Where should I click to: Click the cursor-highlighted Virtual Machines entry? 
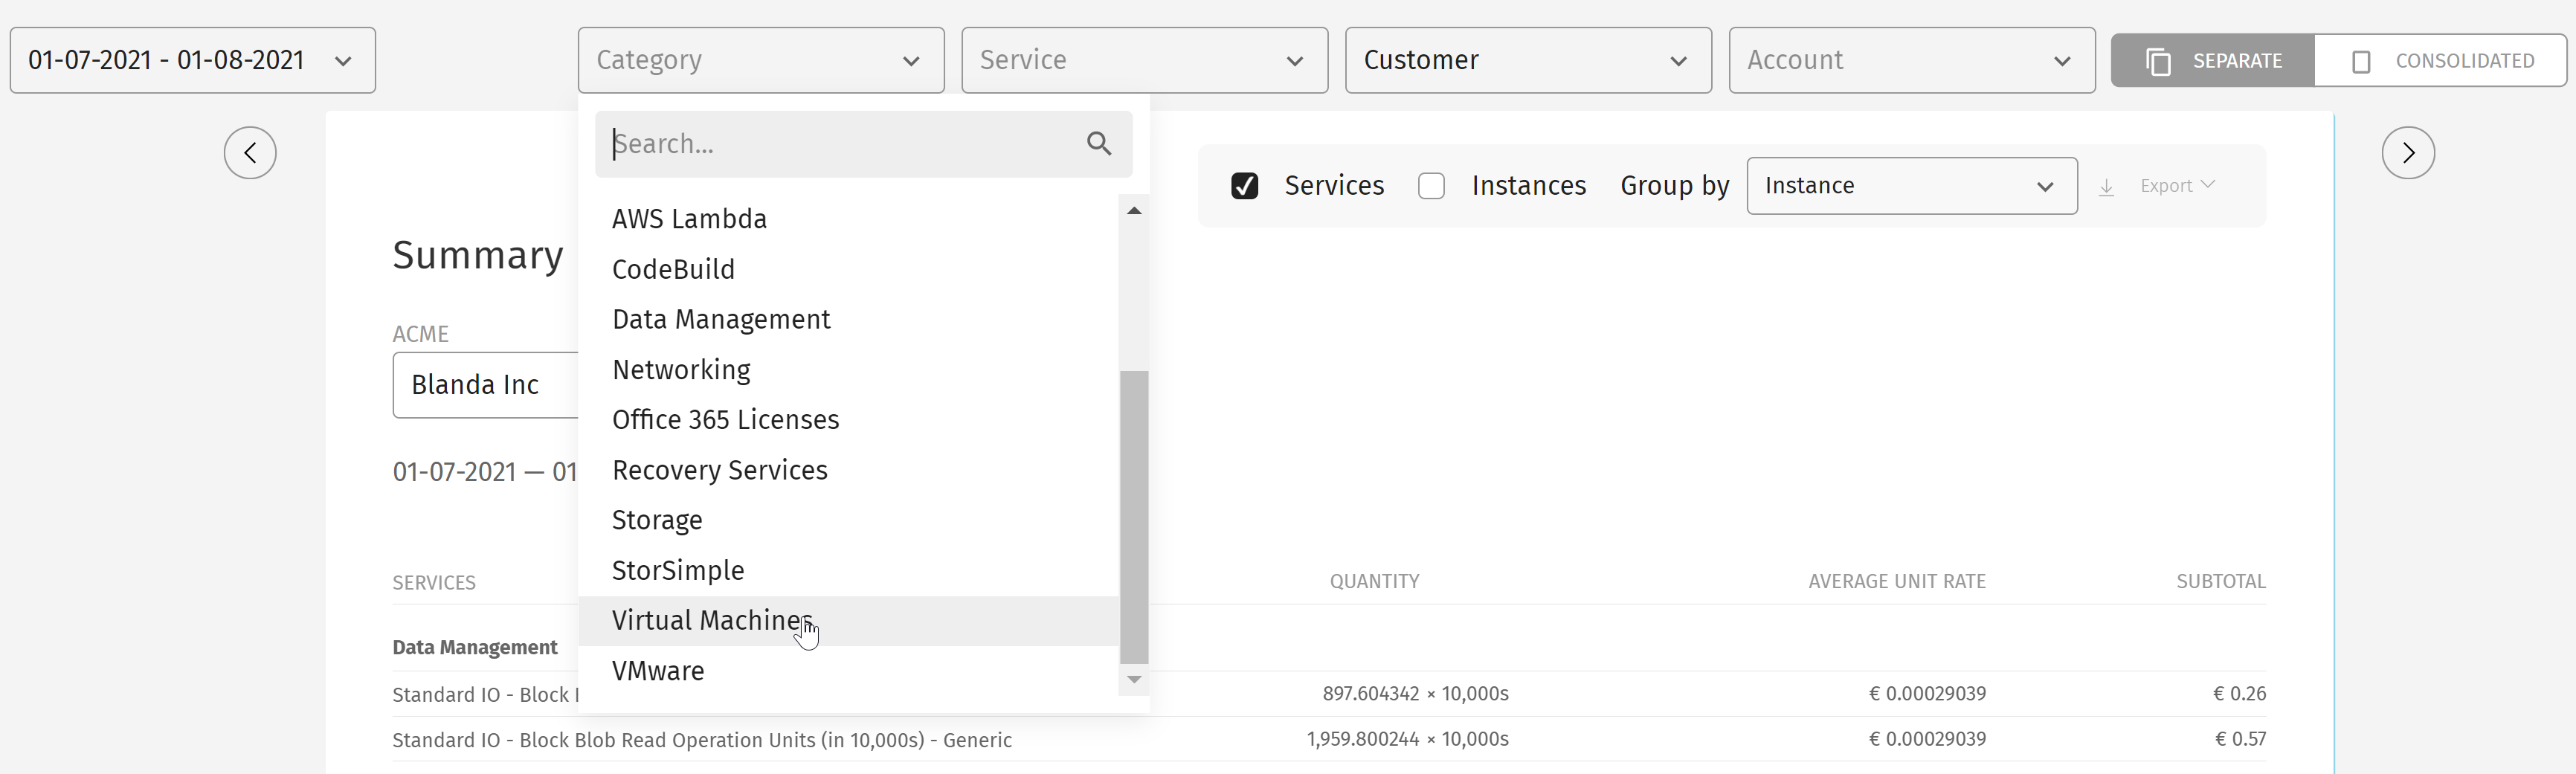click(711, 620)
